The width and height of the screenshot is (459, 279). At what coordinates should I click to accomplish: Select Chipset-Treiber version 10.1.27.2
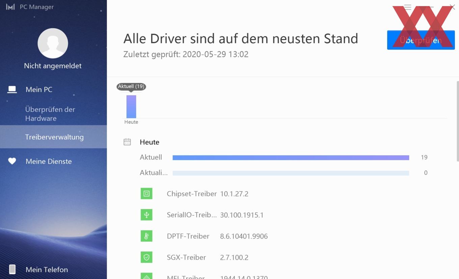pyautogui.click(x=234, y=194)
